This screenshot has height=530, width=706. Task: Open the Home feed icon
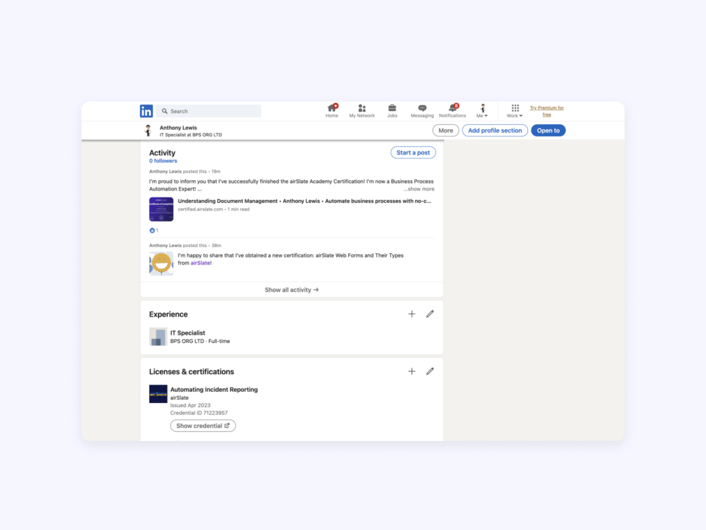(x=332, y=108)
